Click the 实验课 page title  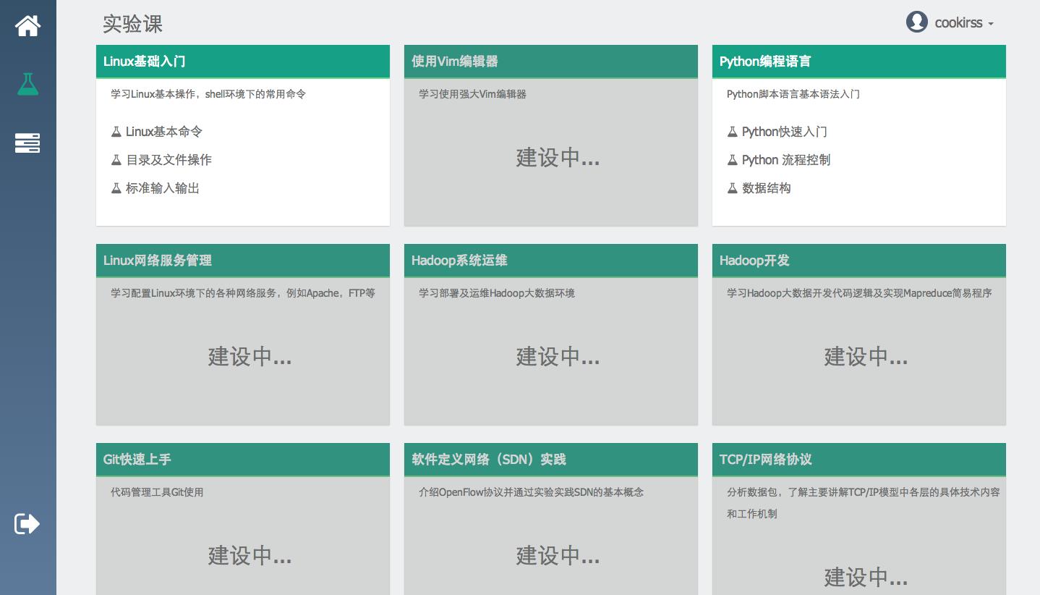(133, 24)
